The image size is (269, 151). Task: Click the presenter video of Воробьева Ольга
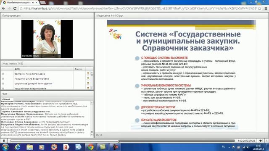(x=47, y=39)
